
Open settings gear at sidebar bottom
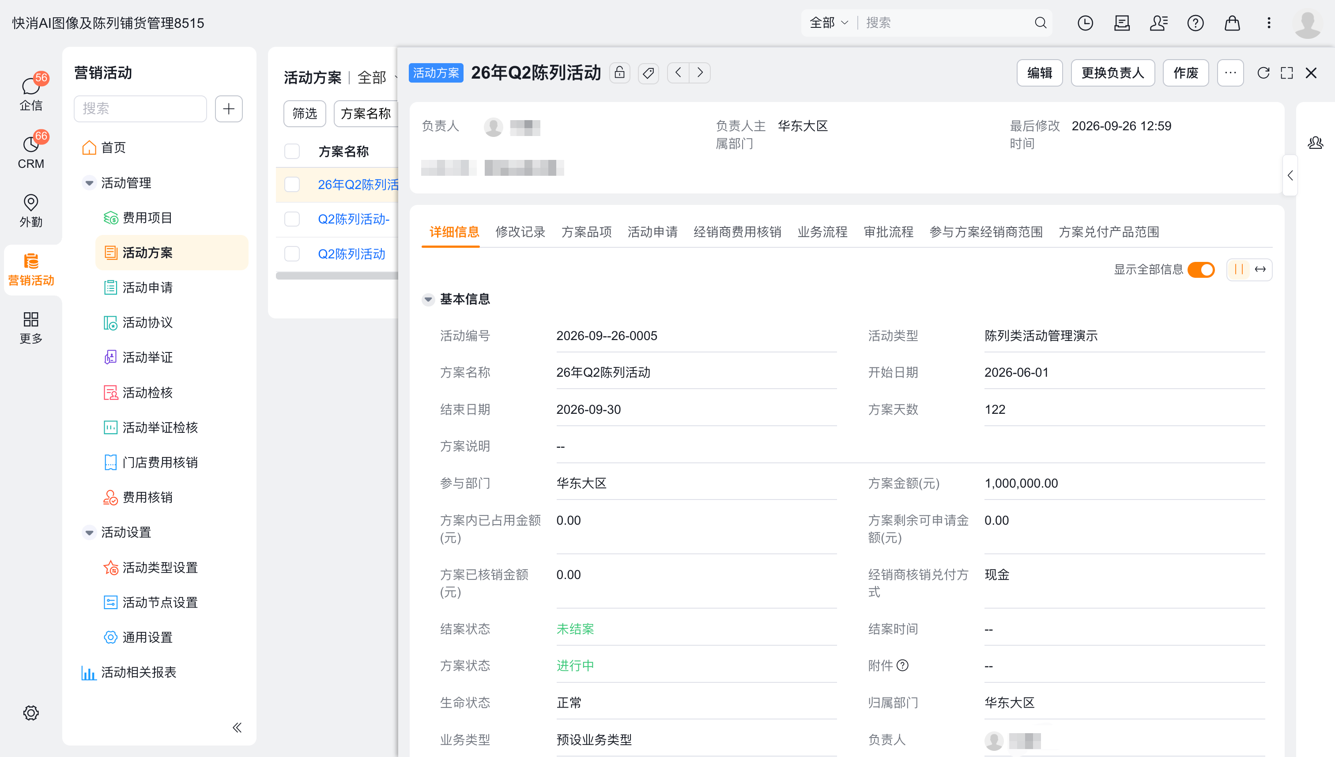pos(30,712)
